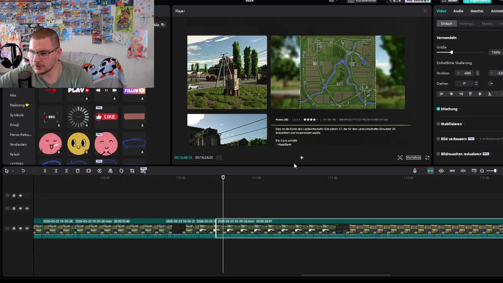Click the freeze frame toolbar icon
This screenshot has width=503, height=283.
click(x=88, y=171)
